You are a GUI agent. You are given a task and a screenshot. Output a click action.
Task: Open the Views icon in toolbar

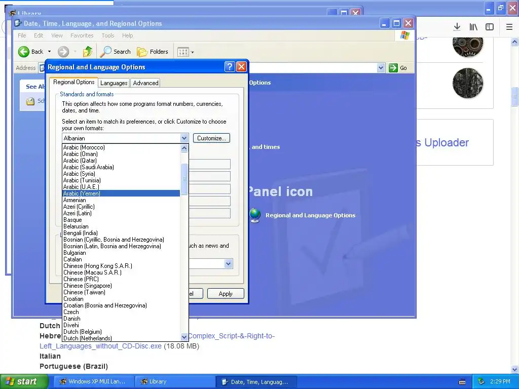coord(183,52)
